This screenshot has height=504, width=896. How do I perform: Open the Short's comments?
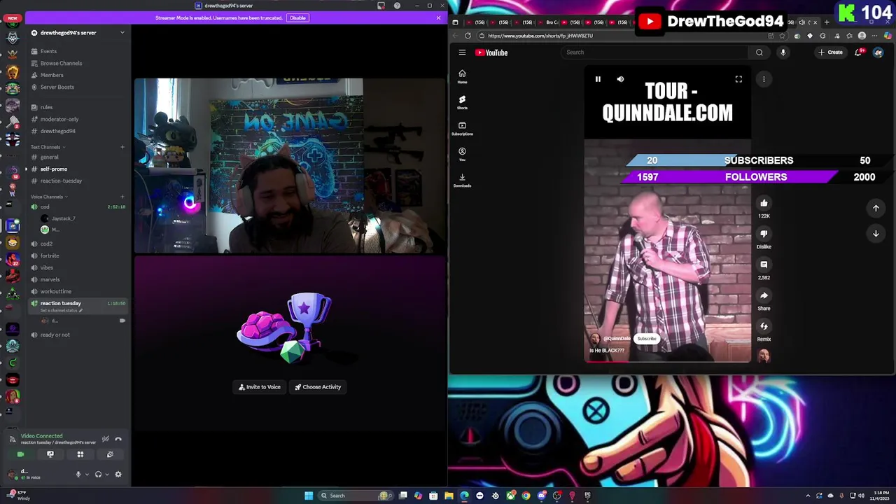(x=764, y=265)
